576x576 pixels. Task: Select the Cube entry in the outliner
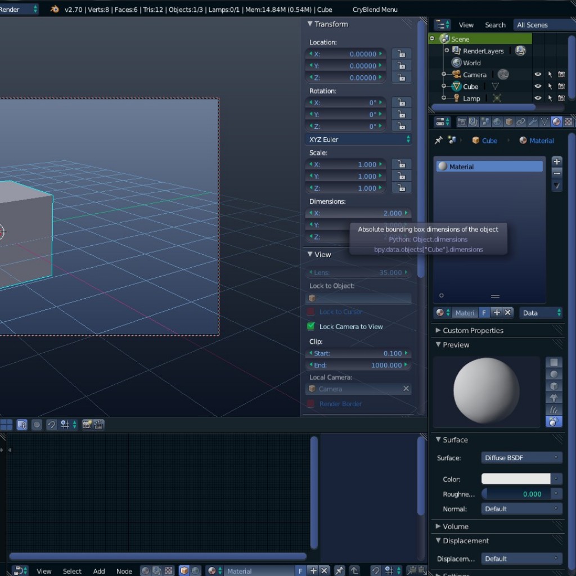[471, 86]
